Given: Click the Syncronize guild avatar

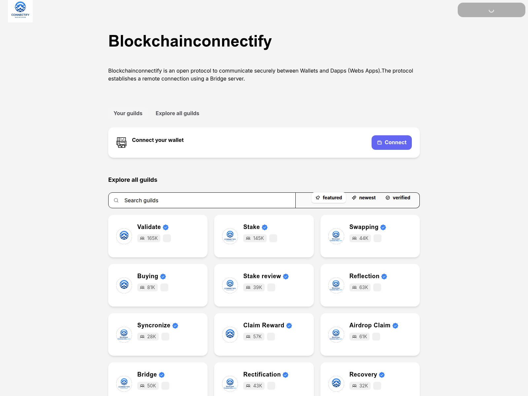Looking at the screenshot, I should (x=124, y=334).
